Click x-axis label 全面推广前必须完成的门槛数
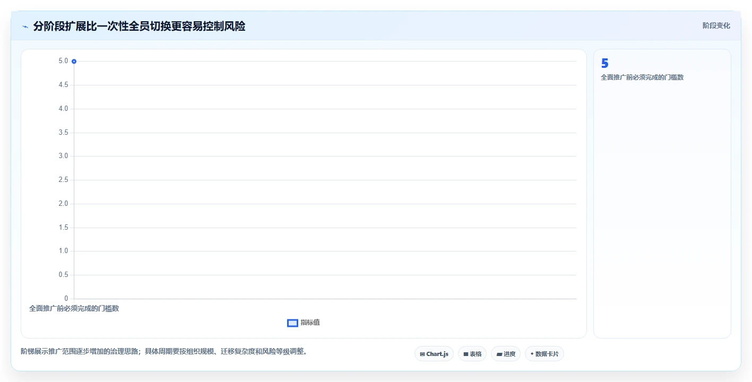Image resolution: width=752 pixels, height=382 pixels. point(74,308)
